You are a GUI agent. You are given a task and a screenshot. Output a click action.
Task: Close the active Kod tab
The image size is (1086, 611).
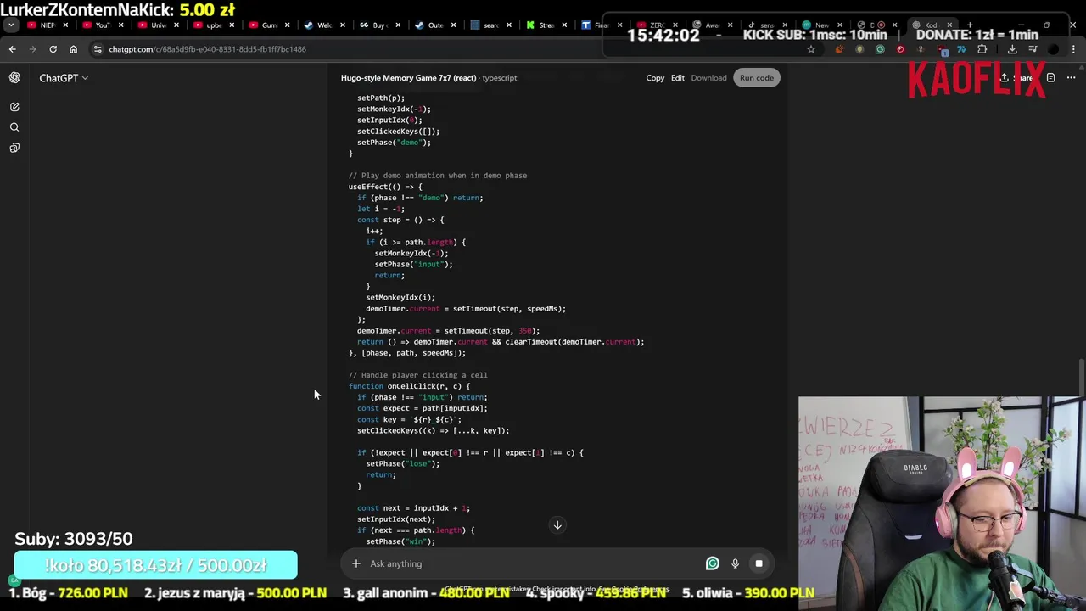[949, 25]
